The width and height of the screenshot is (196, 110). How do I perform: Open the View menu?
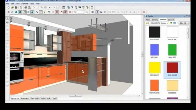point(17,4)
